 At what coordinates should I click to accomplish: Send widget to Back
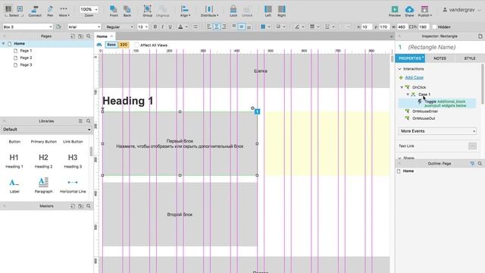tap(127, 11)
